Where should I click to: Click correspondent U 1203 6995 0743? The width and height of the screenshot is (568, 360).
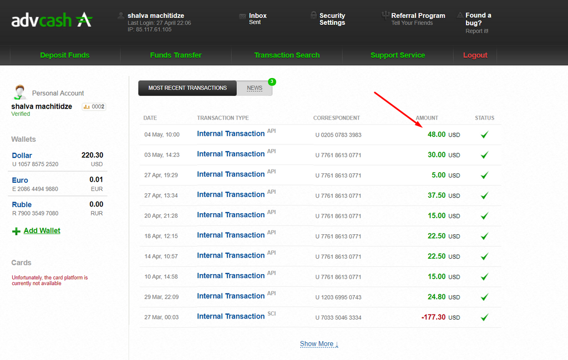pyautogui.click(x=338, y=297)
